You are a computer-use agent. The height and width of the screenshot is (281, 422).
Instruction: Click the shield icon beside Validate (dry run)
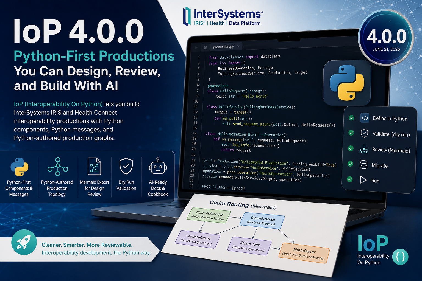[x=364, y=133]
